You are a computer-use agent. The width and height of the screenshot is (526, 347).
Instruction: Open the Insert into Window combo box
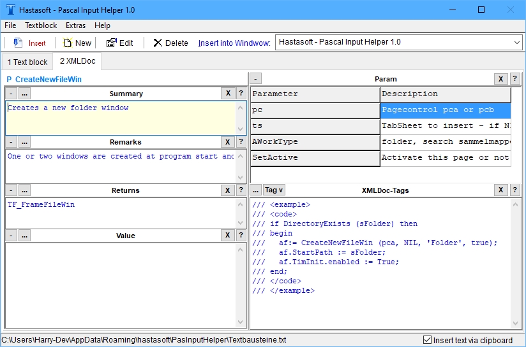(x=398, y=43)
